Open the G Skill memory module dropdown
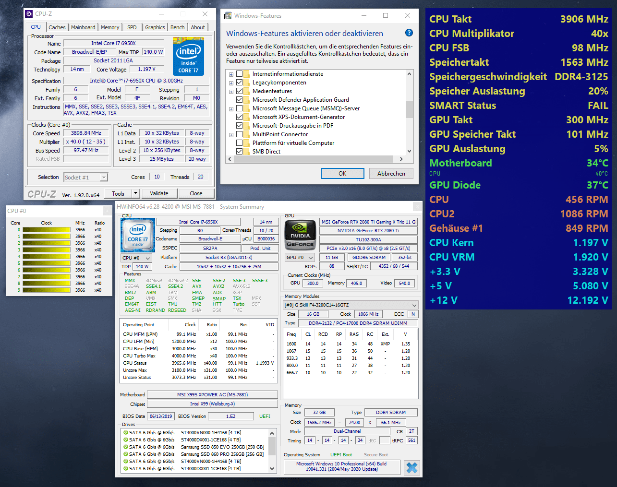617x487 pixels. pos(351,305)
